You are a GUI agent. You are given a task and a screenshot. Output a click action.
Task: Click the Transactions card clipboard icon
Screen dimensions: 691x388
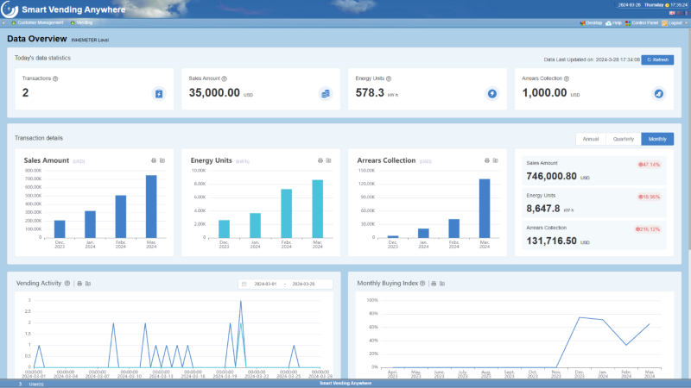pos(159,94)
